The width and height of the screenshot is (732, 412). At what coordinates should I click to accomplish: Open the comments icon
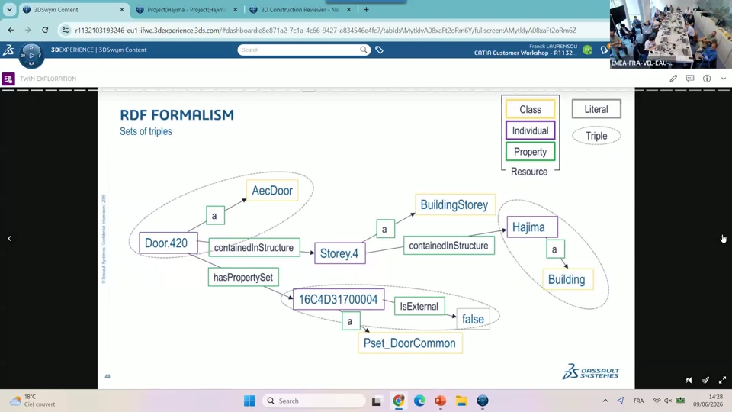tap(690, 79)
